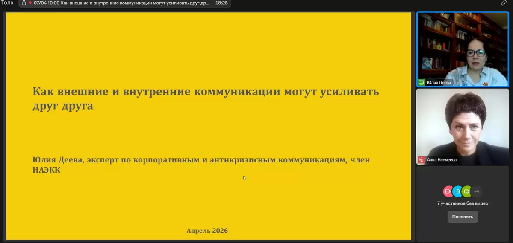Viewport: 513px width, 243px height.
Task: Click the Анна Несмеева name label
Action: pos(442,160)
